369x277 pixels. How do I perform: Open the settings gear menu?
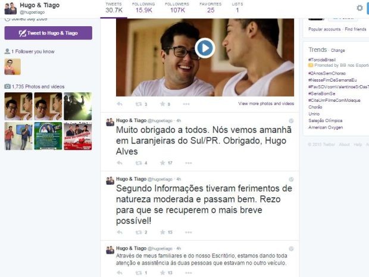pos(359,8)
